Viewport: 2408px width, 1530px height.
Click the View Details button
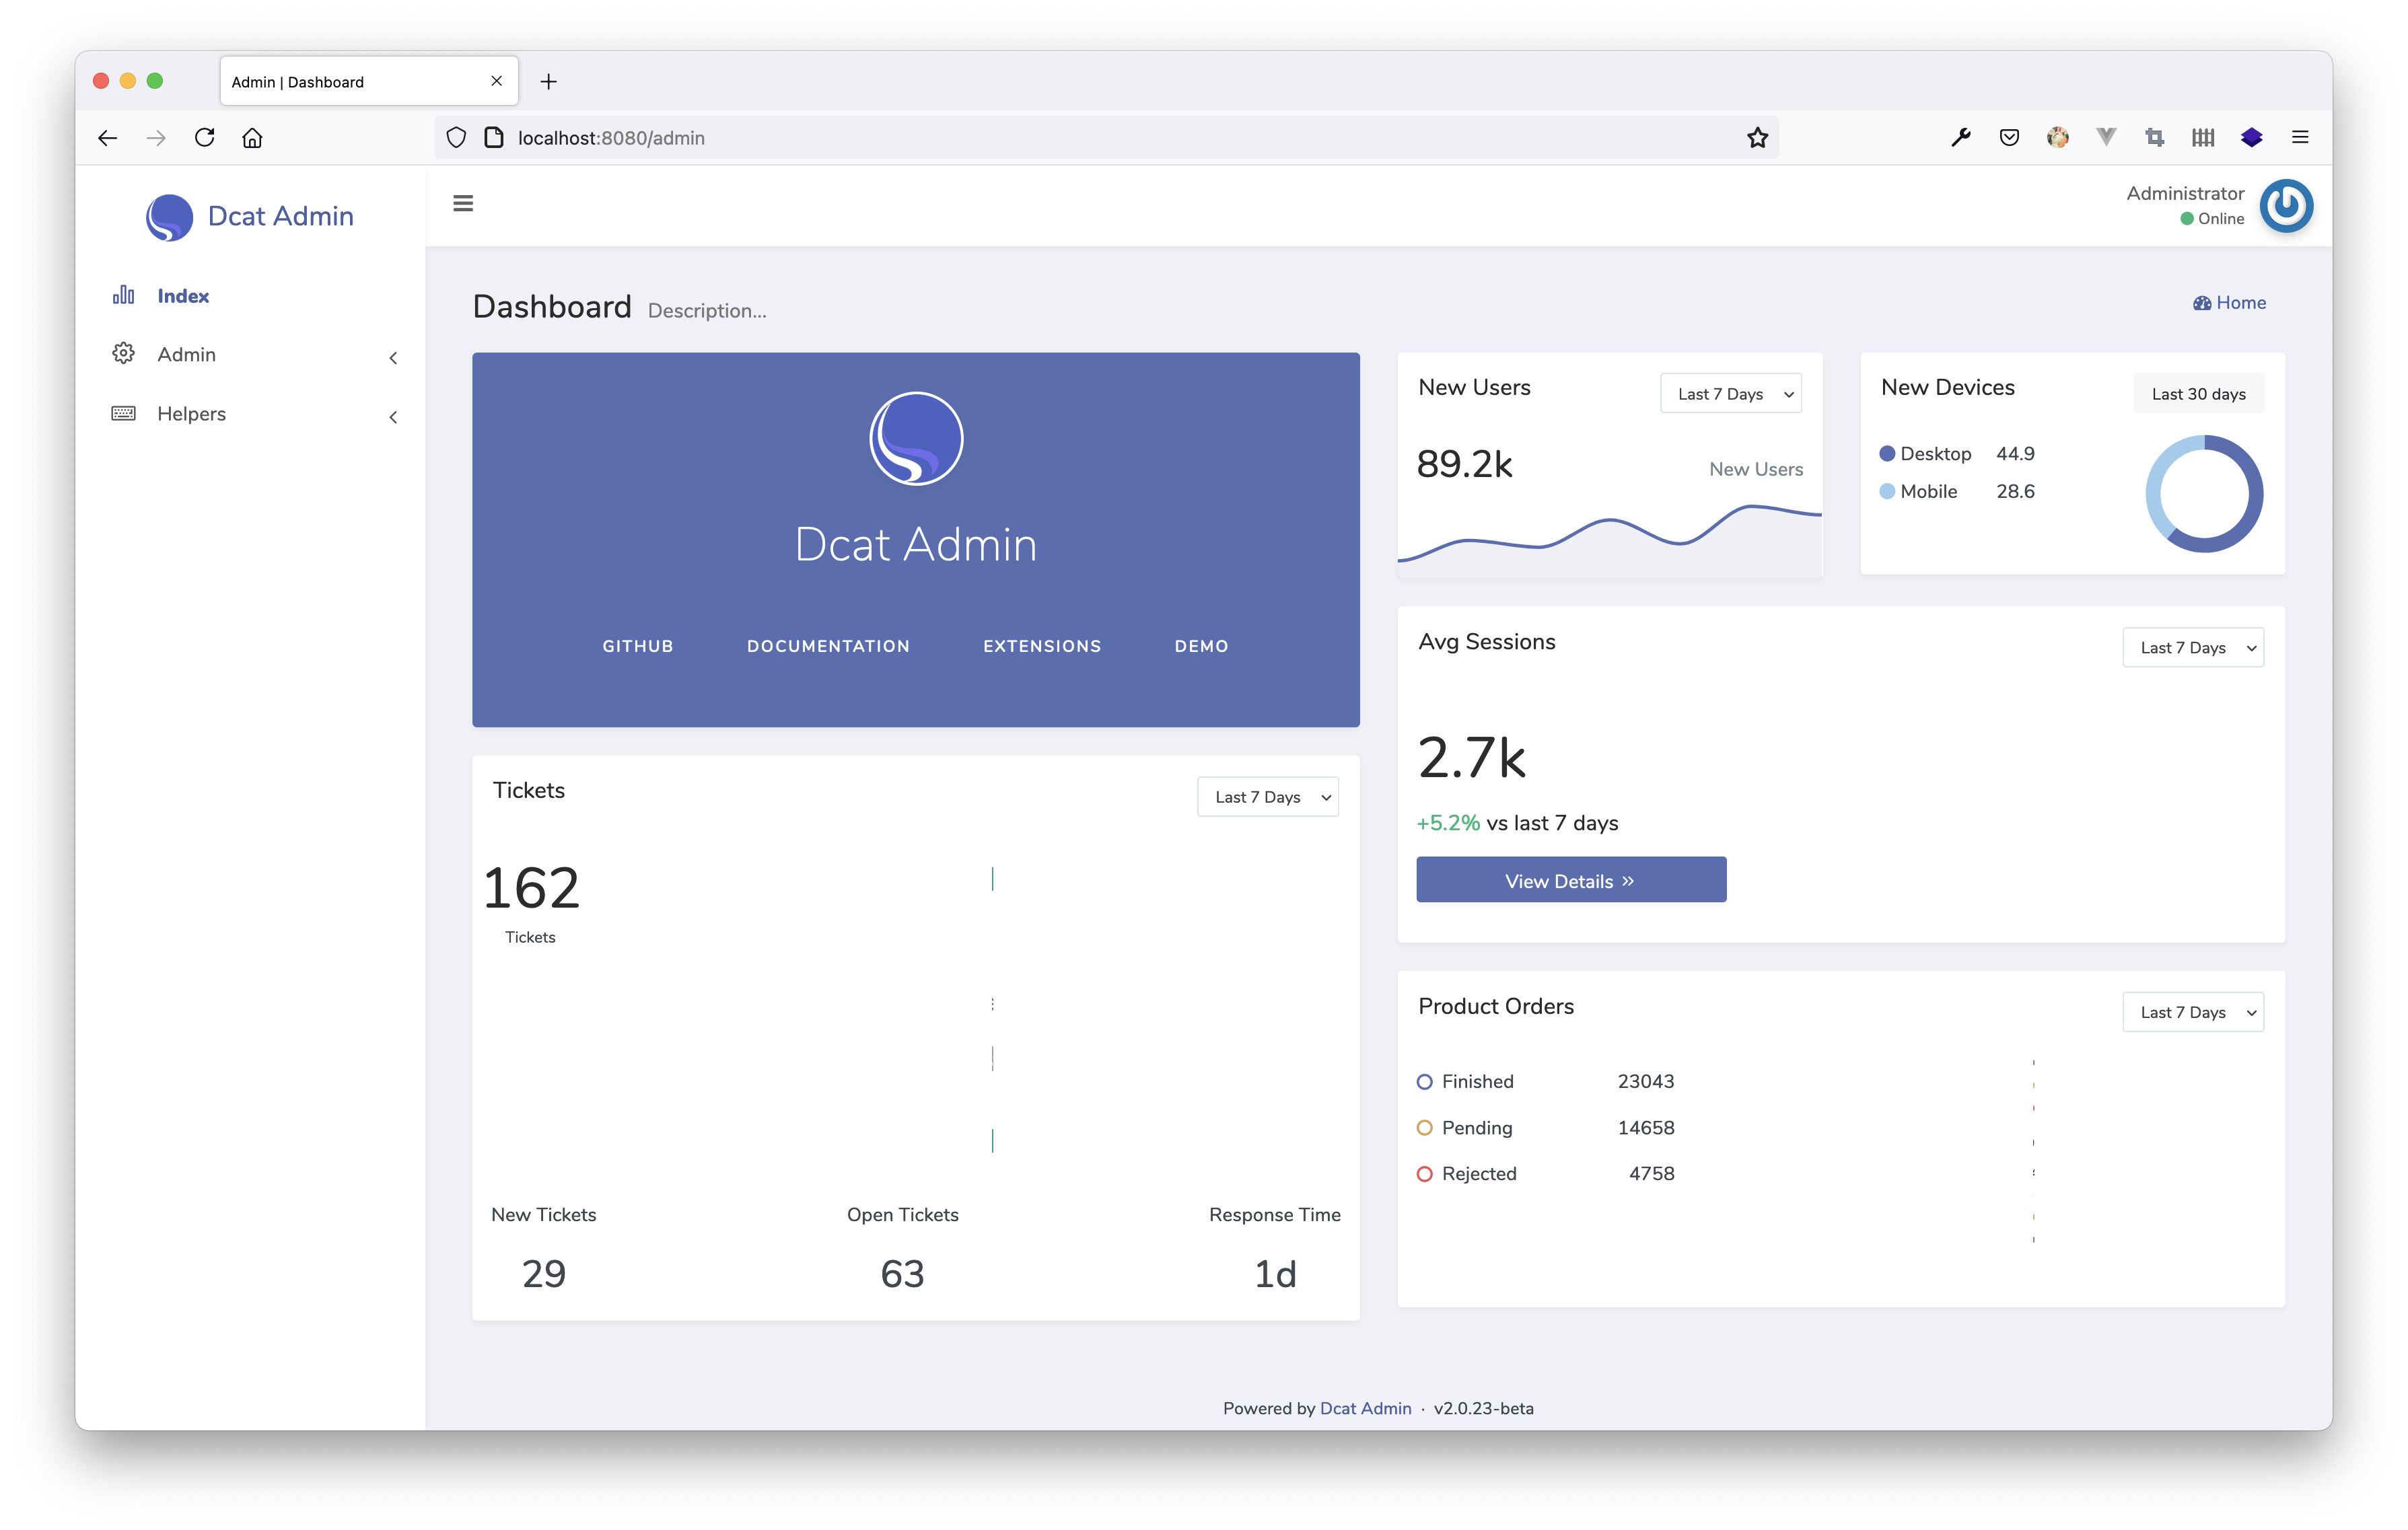(1570, 881)
